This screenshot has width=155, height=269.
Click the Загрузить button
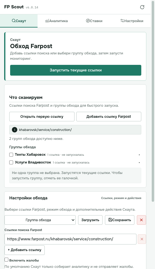click(x=90, y=220)
